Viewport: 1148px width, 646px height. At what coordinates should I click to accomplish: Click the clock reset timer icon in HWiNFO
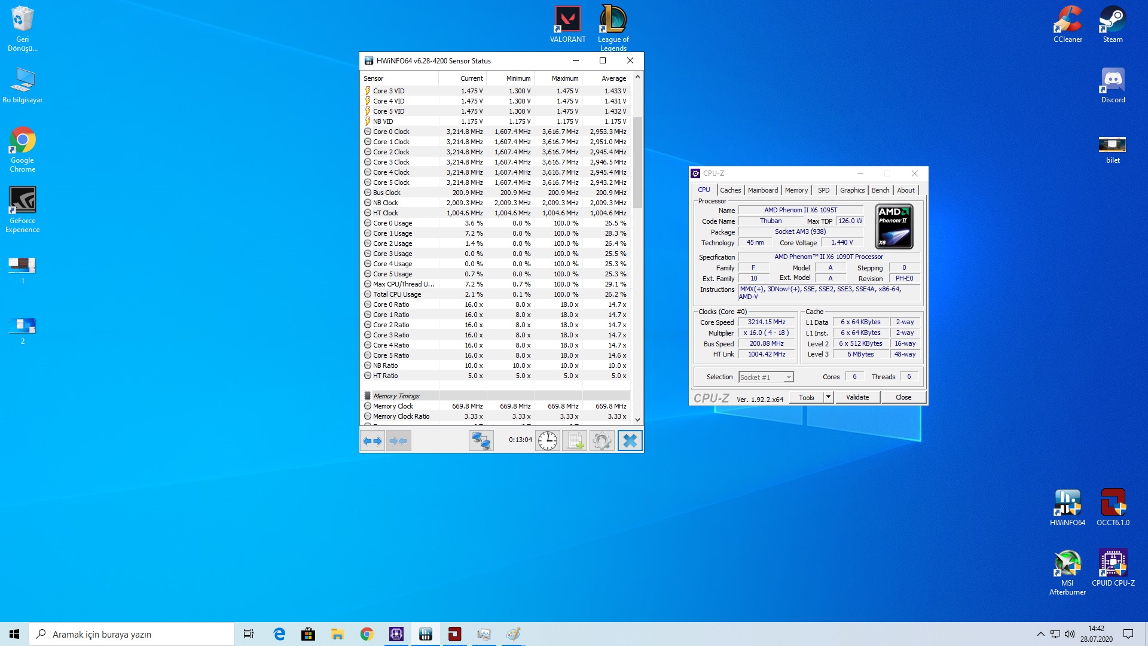coord(547,441)
